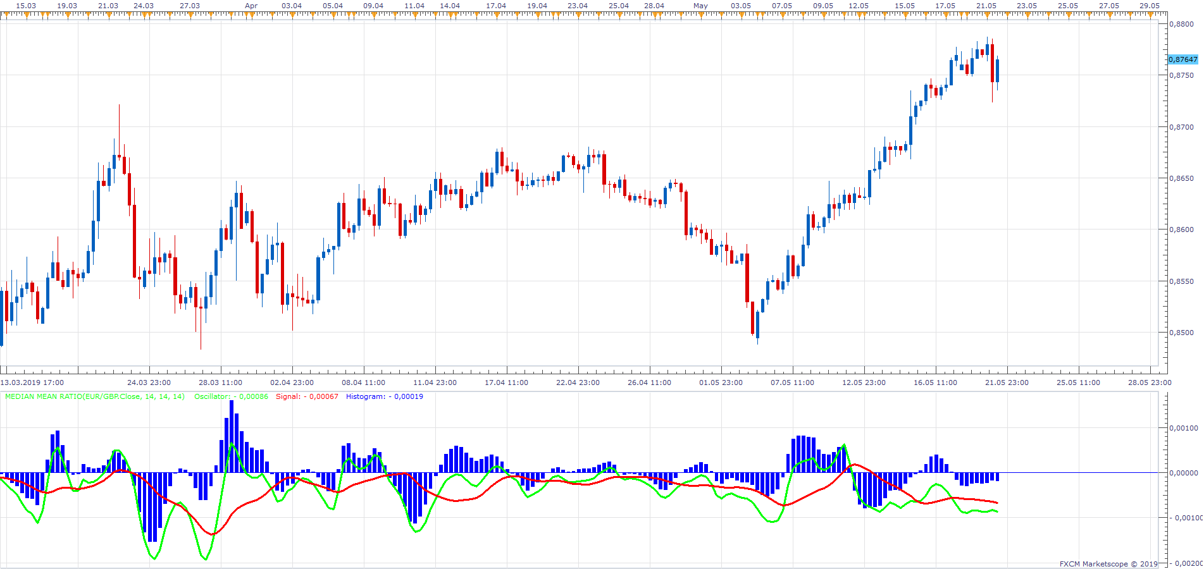Click the 16.05 11:00 time label

click(936, 382)
